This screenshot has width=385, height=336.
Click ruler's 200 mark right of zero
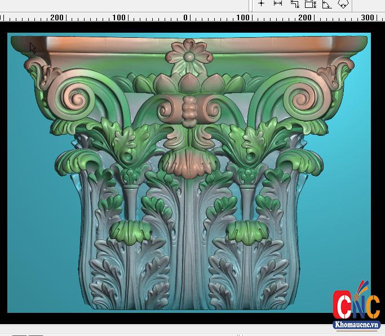[x=304, y=17]
